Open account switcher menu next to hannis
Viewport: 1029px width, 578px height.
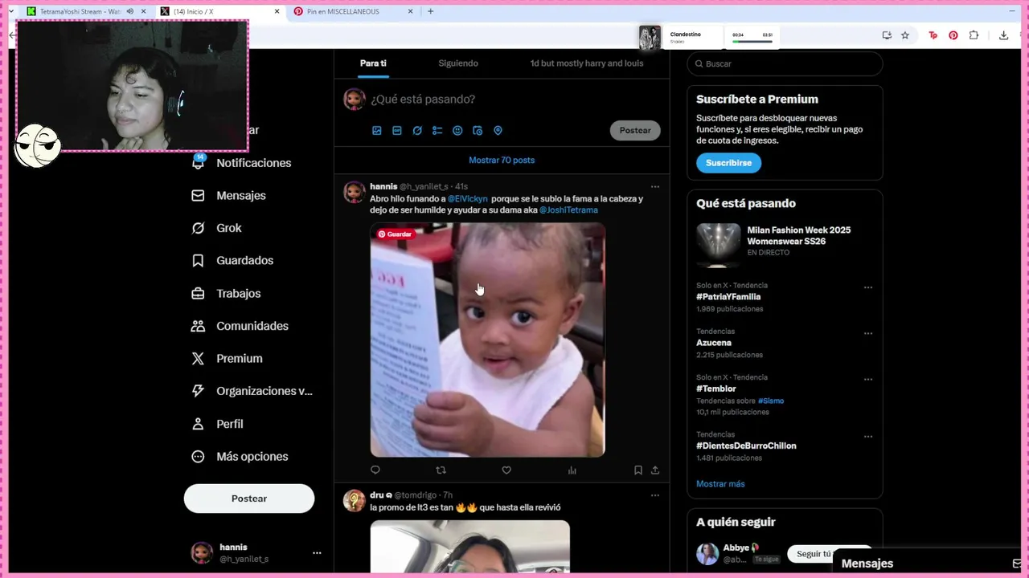click(317, 553)
